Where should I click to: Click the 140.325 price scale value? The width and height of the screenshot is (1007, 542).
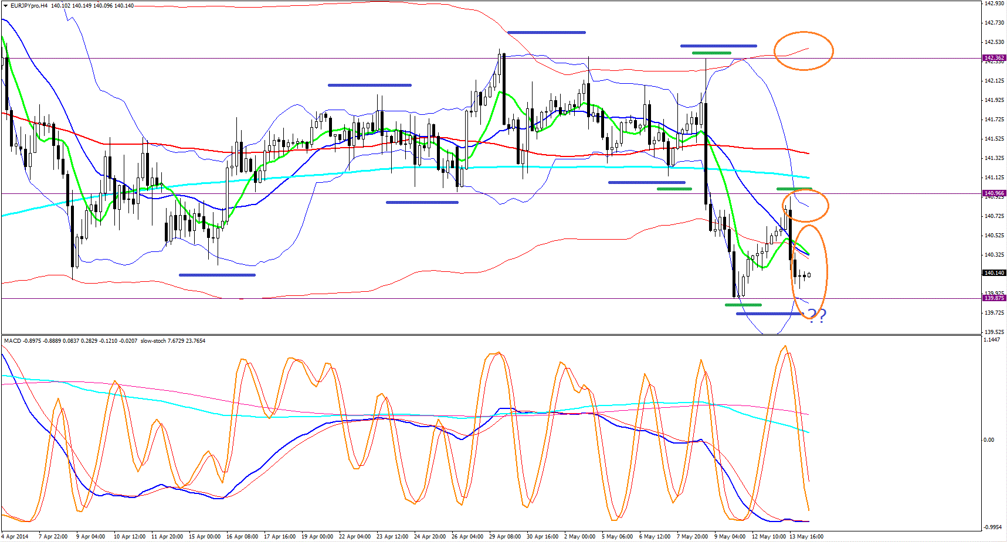pyautogui.click(x=994, y=255)
